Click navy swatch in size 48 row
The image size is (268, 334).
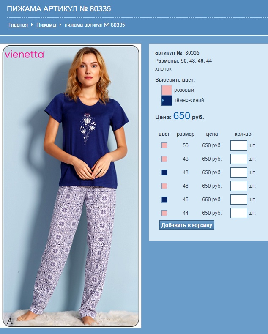coord(164,172)
